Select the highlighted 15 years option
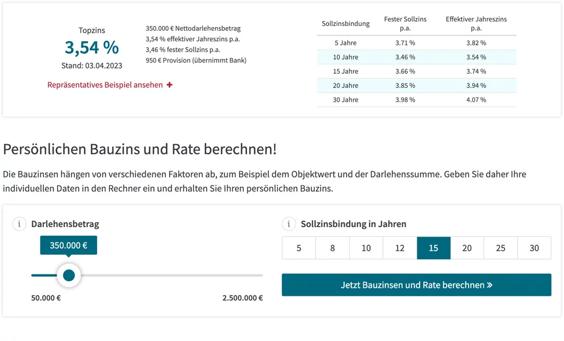 433,248
